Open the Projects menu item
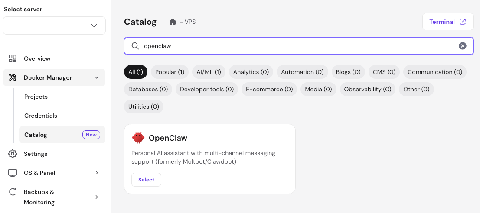 click(36, 97)
